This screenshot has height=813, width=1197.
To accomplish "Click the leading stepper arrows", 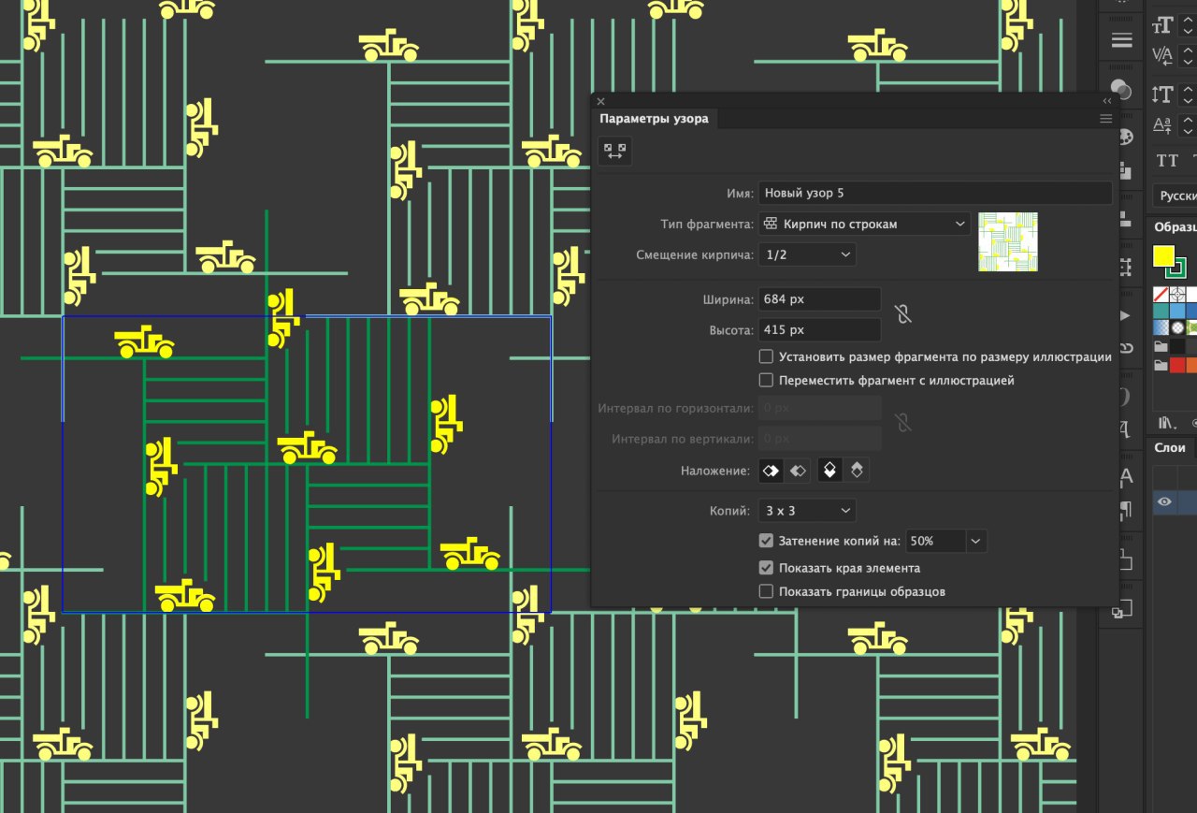I will [1188, 94].
